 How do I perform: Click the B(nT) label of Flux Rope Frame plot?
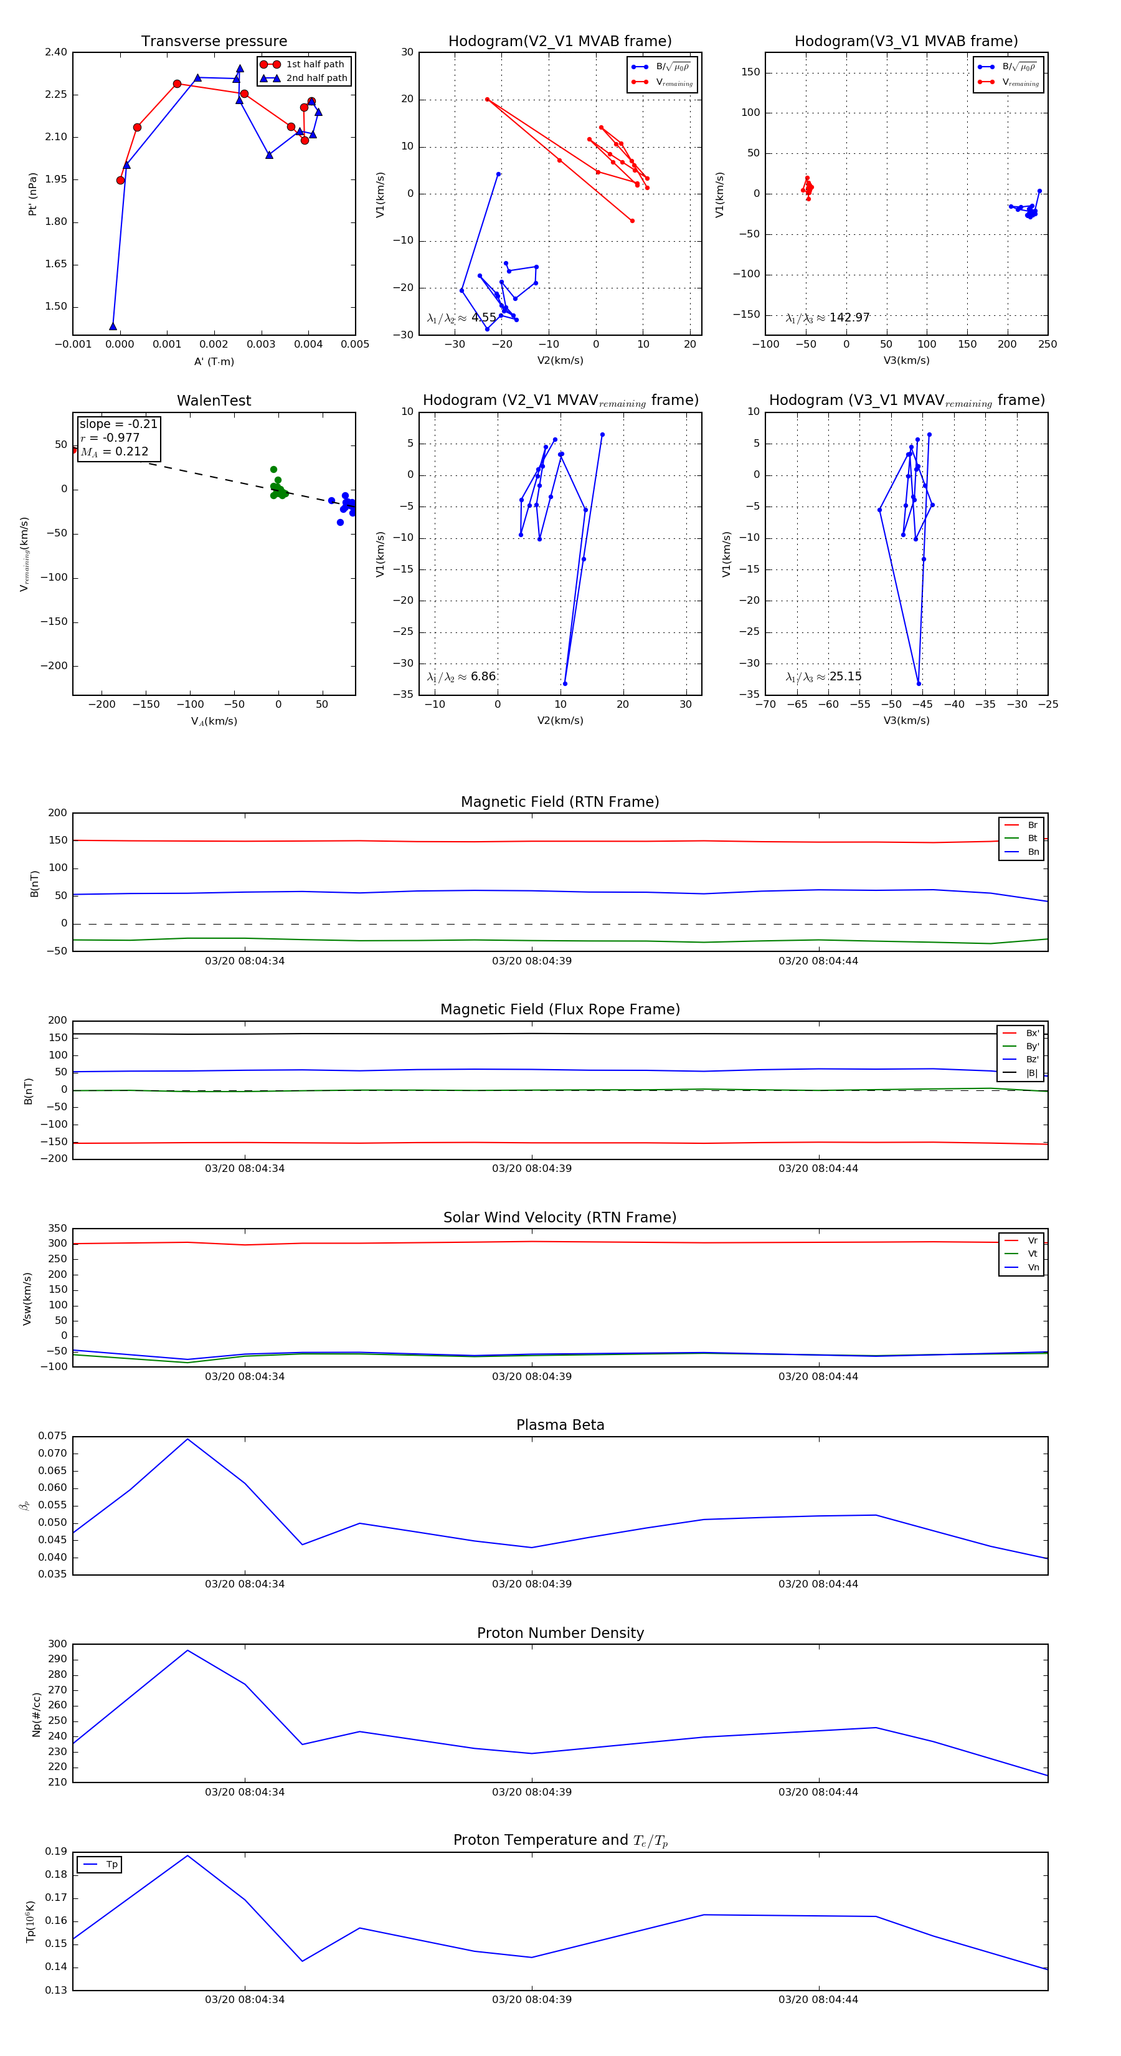click(x=29, y=1091)
